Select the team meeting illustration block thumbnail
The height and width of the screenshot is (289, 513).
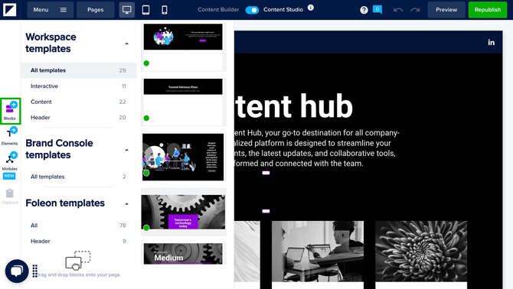click(x=183, y=157)
